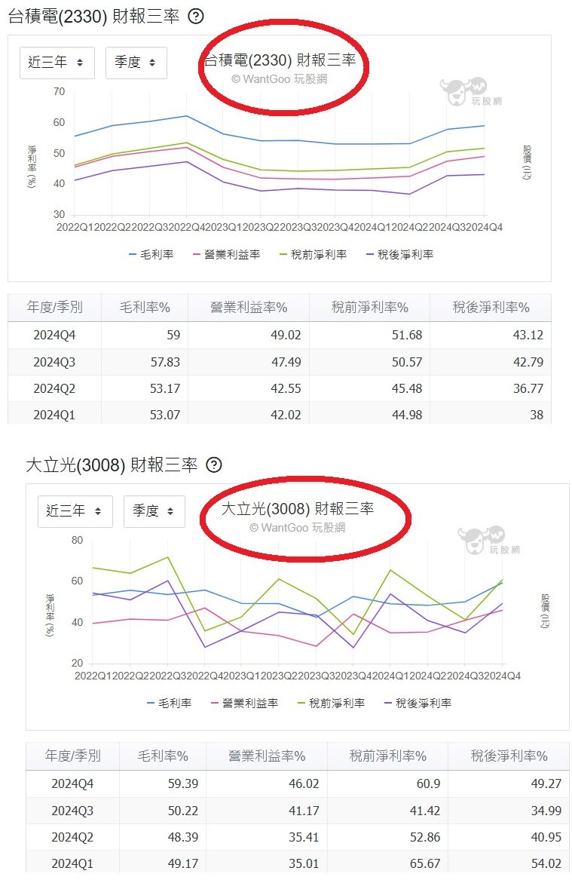Screen dimensions: 572x880
Task: Click 大立光 value 52.86
Action: pyautogui.click(x=425, y=837)
